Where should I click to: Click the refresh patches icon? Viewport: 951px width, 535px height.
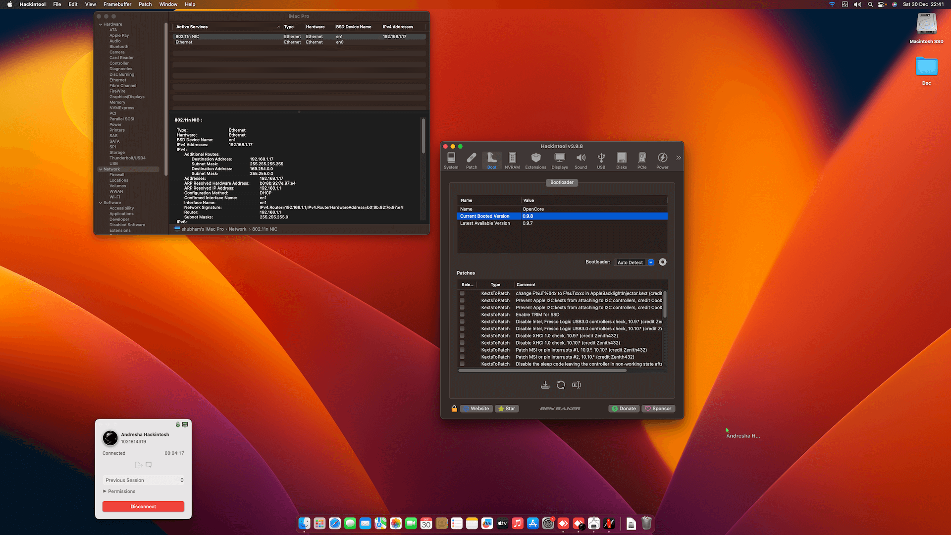tap(561, 385)
